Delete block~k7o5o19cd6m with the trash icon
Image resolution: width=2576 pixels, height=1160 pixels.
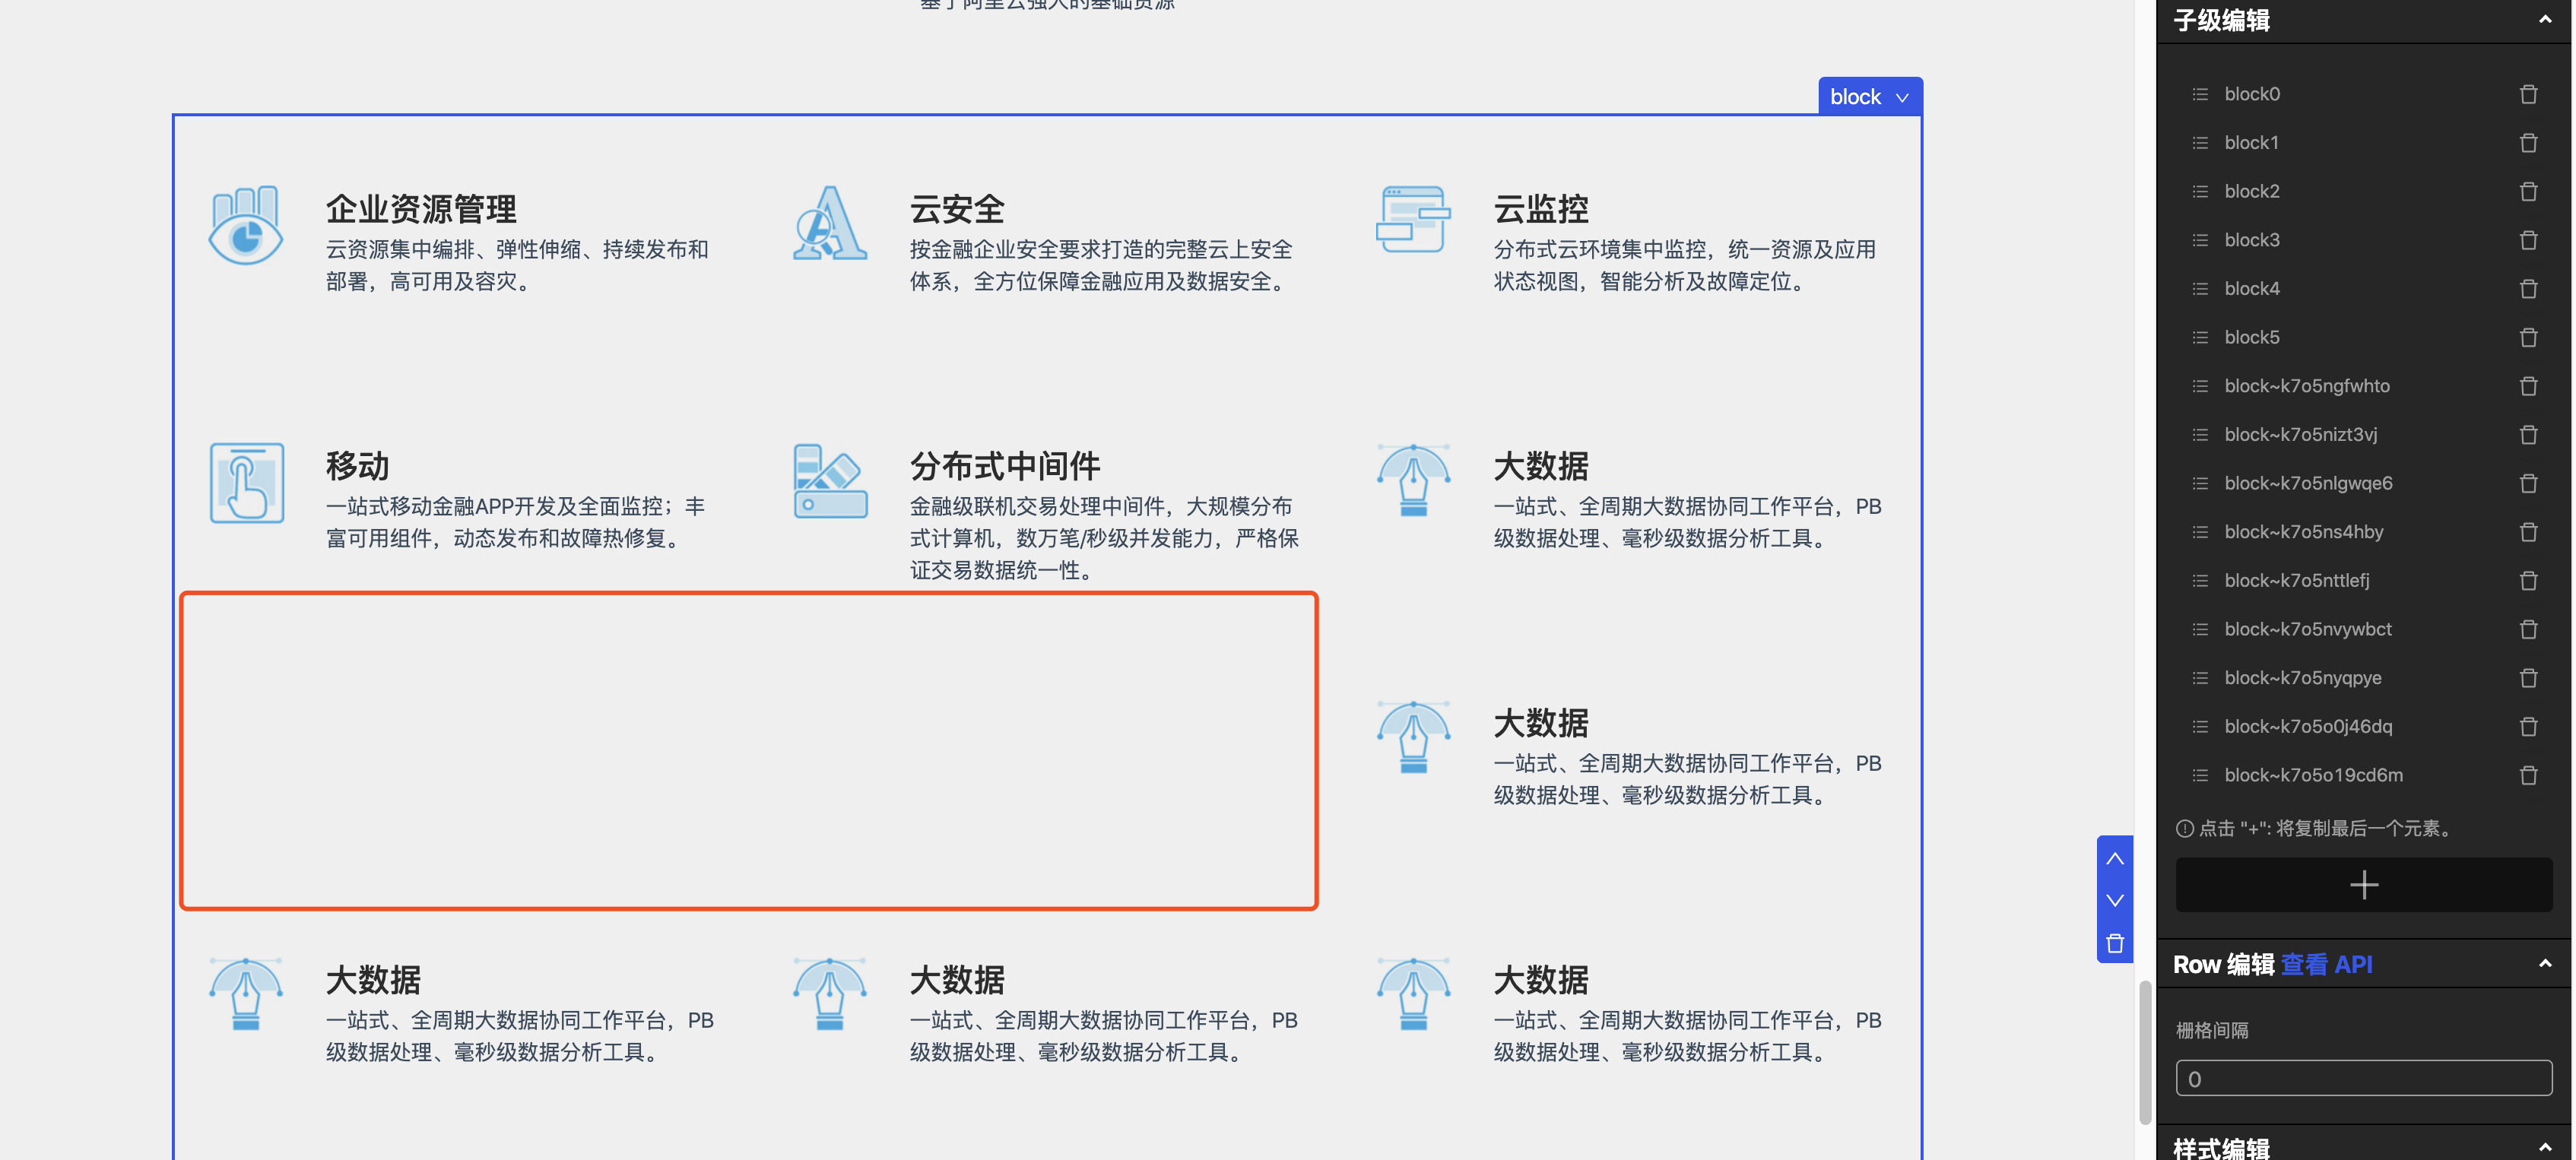coord(2529,775)
